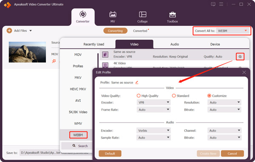The height and width of the screenshot is (162, 255).
Task: Show the Converting list
Action: tap(115, 31)
